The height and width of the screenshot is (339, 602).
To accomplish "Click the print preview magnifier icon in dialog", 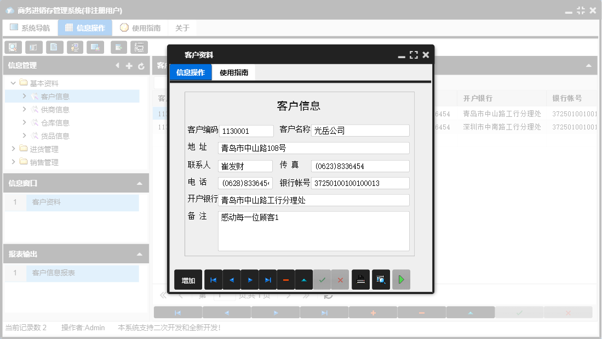I will point(381,280).
